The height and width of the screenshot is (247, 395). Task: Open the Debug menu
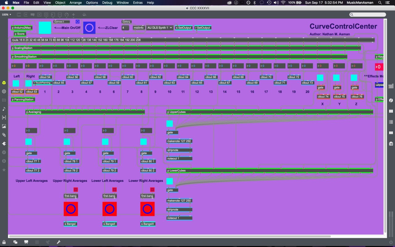107,2
